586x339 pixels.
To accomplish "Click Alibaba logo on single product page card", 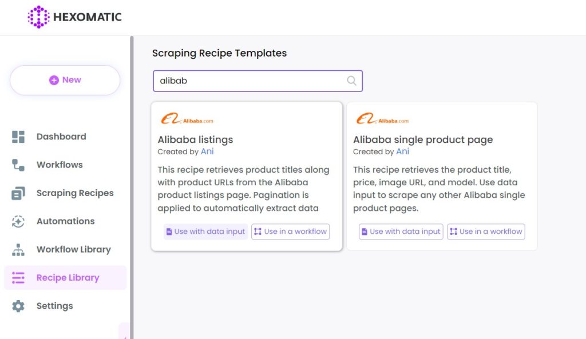I will 382,119.
